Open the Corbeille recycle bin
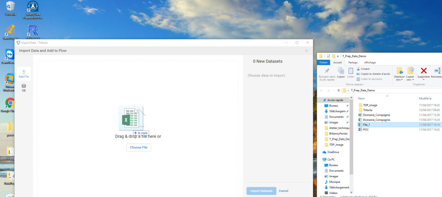Image resolution: width=442 pixels, height=197 pixels. [x=10, y=7]
